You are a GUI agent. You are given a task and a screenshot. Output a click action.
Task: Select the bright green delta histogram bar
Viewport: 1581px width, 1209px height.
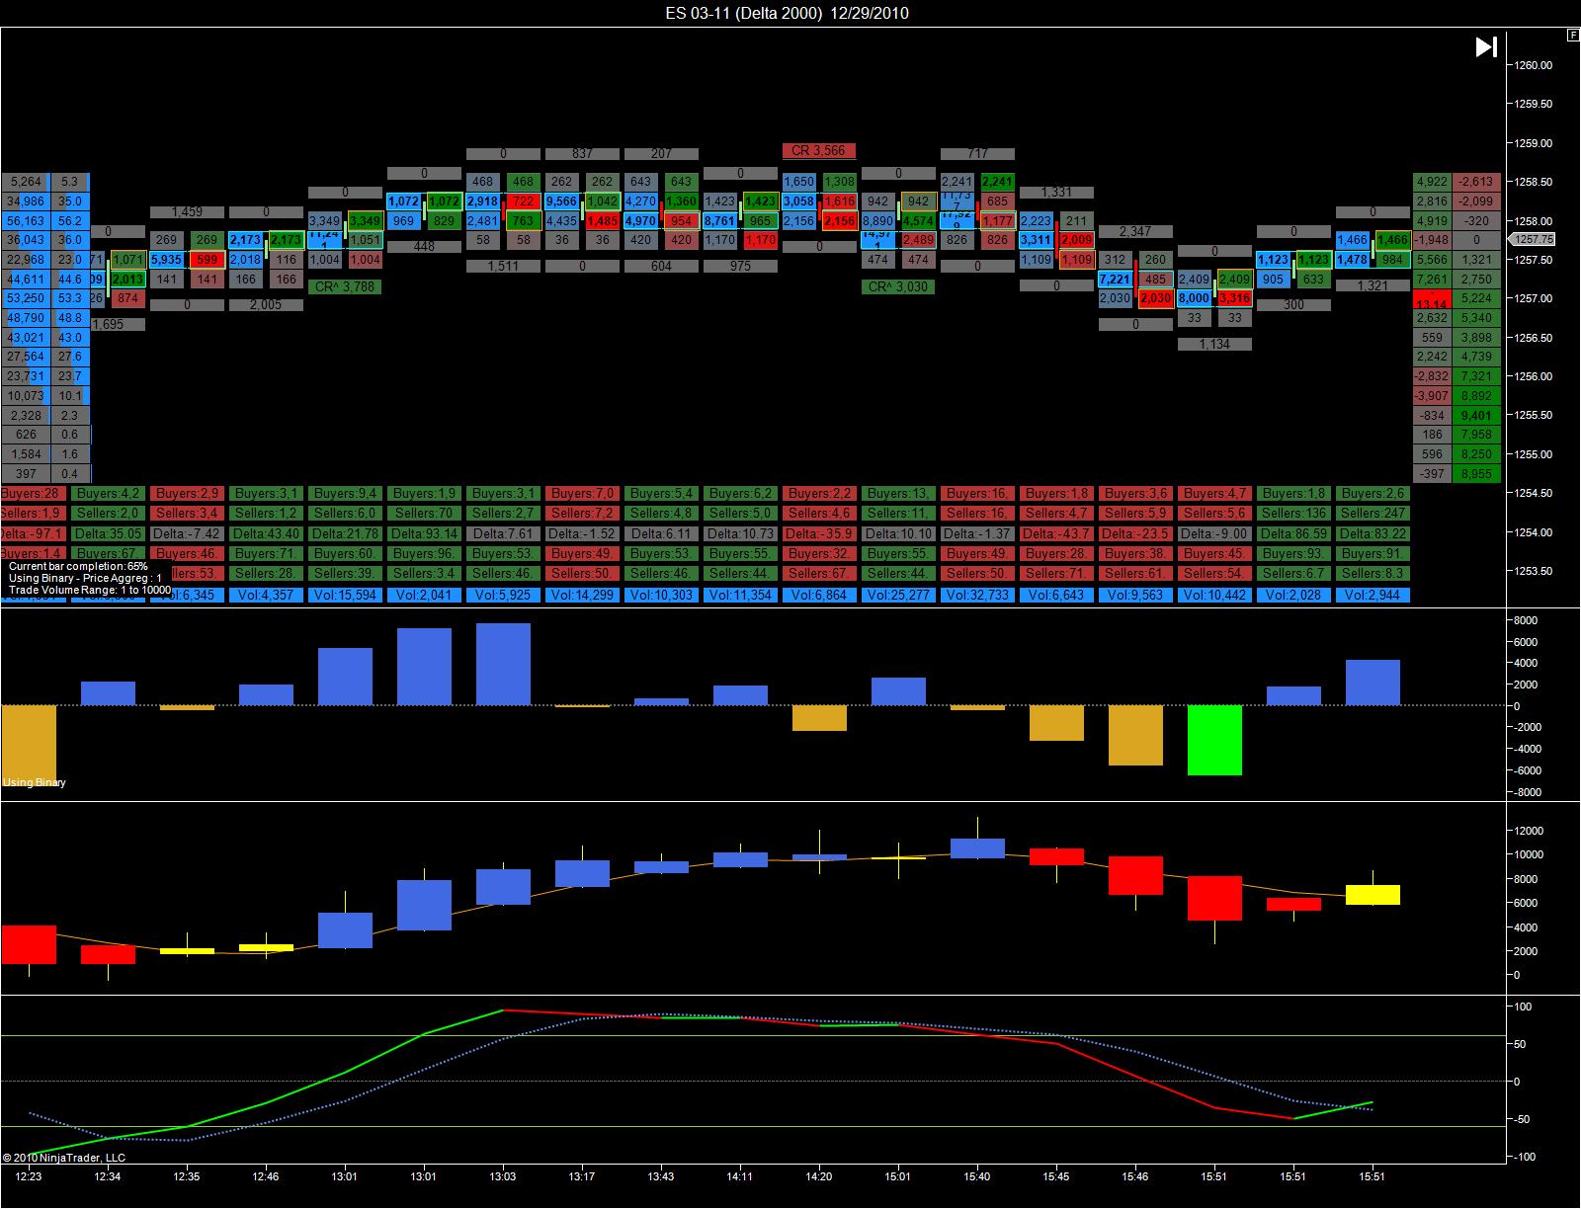coord(1214,740)
